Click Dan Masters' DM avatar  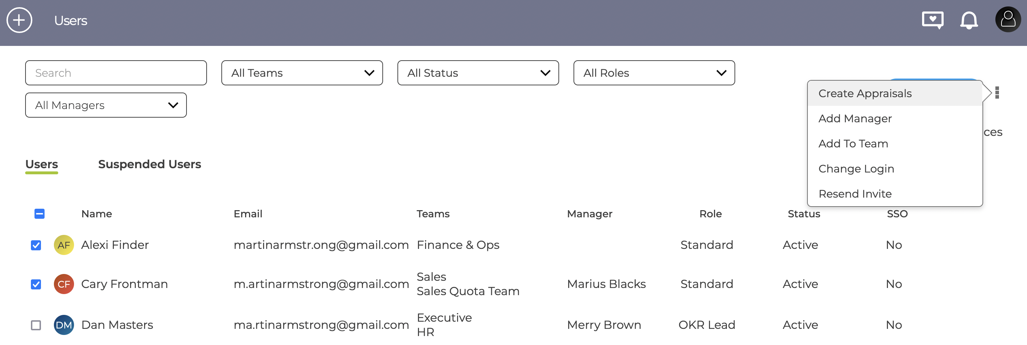[64, 325]
